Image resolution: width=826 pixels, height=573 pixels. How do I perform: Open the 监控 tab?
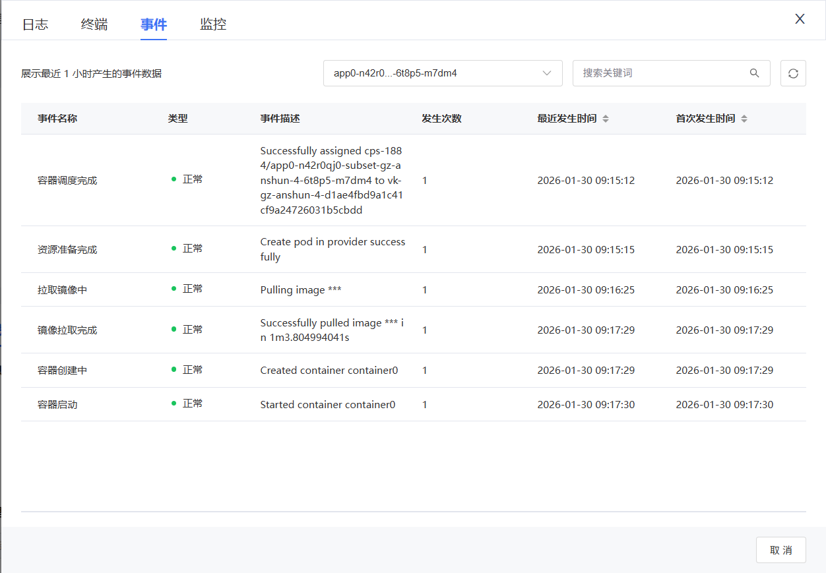(x=213, y=24)
